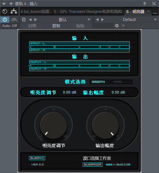Screen dimensions: 159x173
Task: Select the SMOOTH mode
Action: point(100,82)
